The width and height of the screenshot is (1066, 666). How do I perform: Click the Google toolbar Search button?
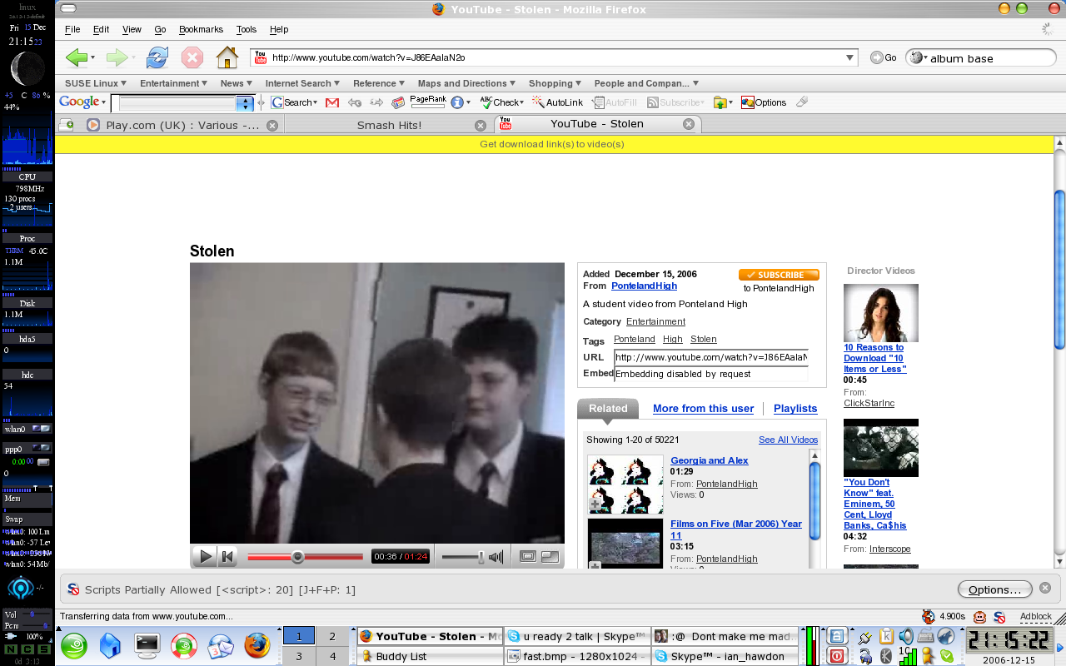coord(294,102)
